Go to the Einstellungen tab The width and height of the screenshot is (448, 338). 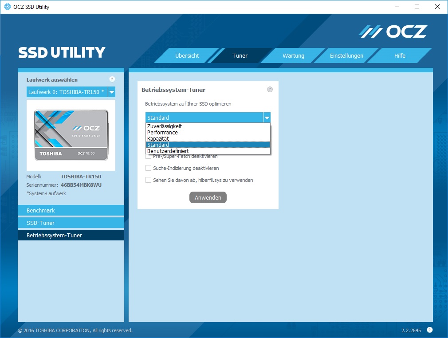click(346, 56)
